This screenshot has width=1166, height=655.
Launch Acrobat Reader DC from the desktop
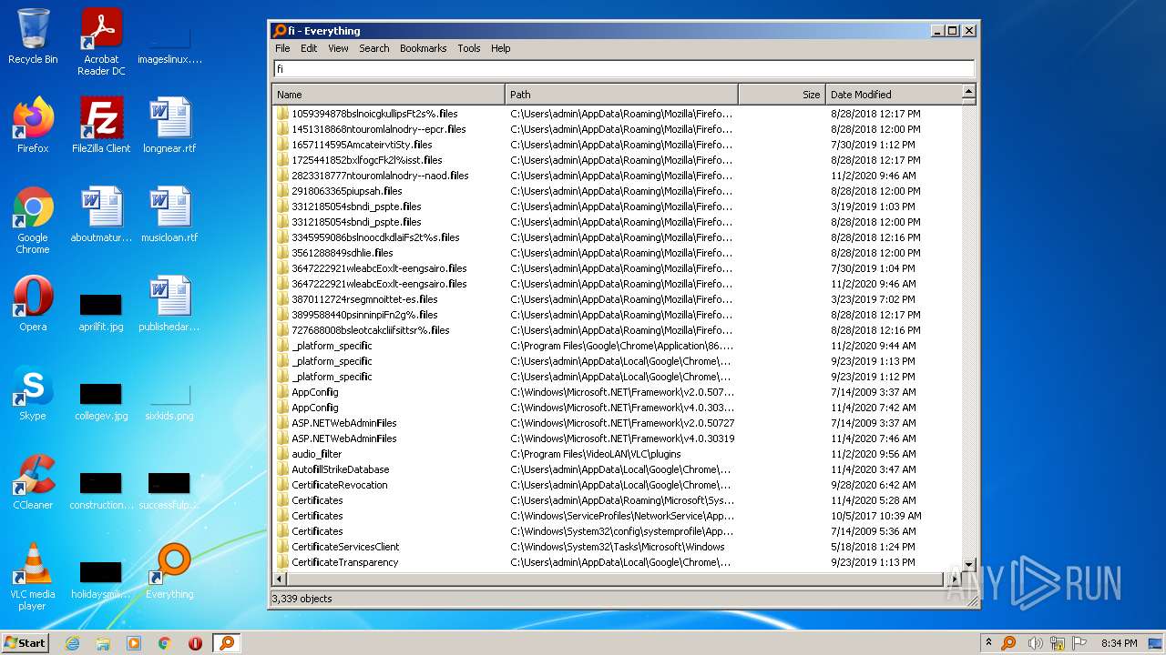(101, 42)
